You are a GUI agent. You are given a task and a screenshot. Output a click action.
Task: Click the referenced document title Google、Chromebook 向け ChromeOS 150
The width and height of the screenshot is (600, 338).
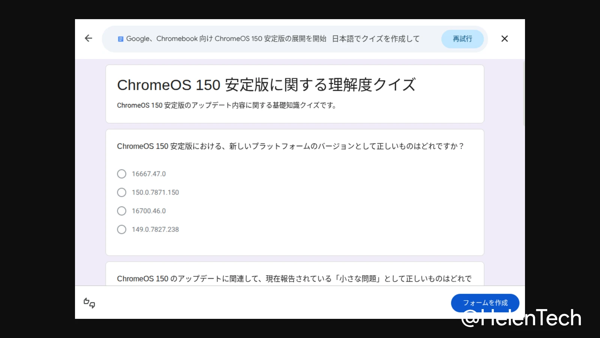[226, 39]
